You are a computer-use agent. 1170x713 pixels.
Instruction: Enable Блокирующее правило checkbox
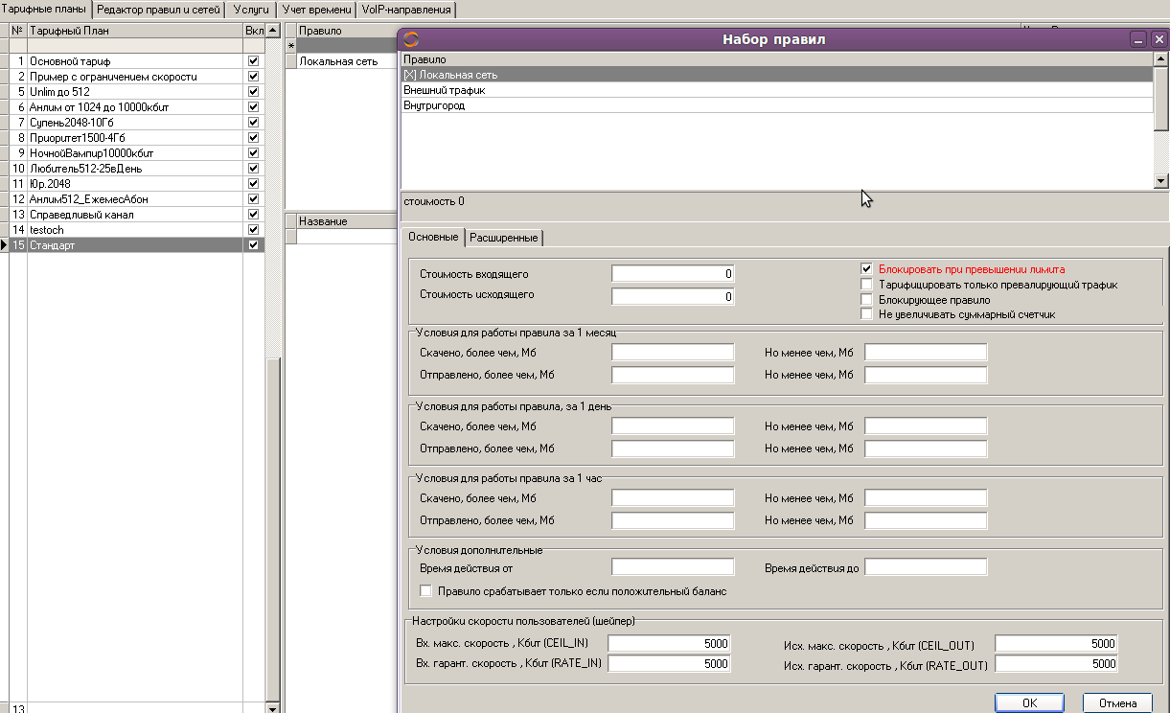pyautogui.click(x=867, y=300)
